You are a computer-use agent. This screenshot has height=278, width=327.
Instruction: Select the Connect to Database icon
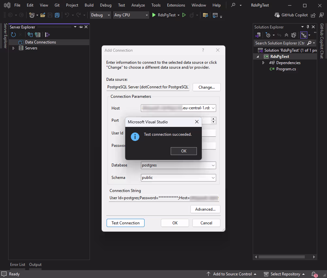point(29,34)
